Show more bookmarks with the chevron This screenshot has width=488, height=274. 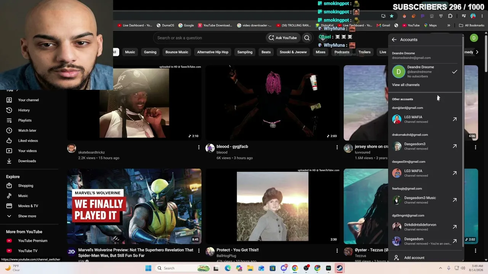tap(449, 25)
